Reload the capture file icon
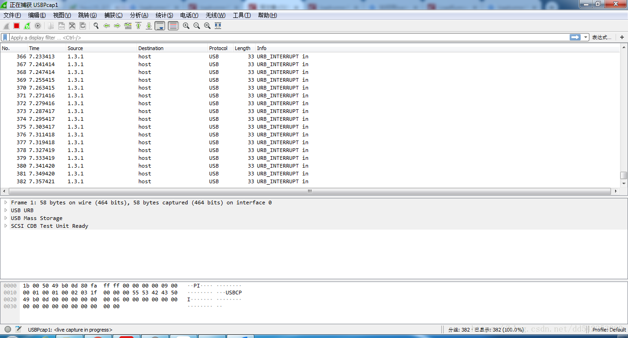The width and height of the screenshot is (628, 338). click(x=83, y=26)
